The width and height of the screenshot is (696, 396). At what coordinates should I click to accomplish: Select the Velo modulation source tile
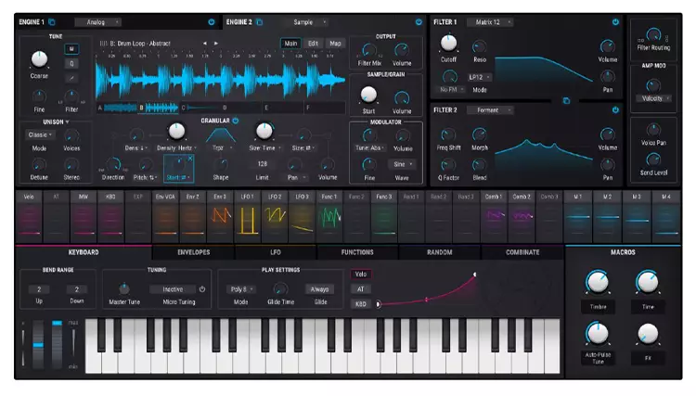29,216
